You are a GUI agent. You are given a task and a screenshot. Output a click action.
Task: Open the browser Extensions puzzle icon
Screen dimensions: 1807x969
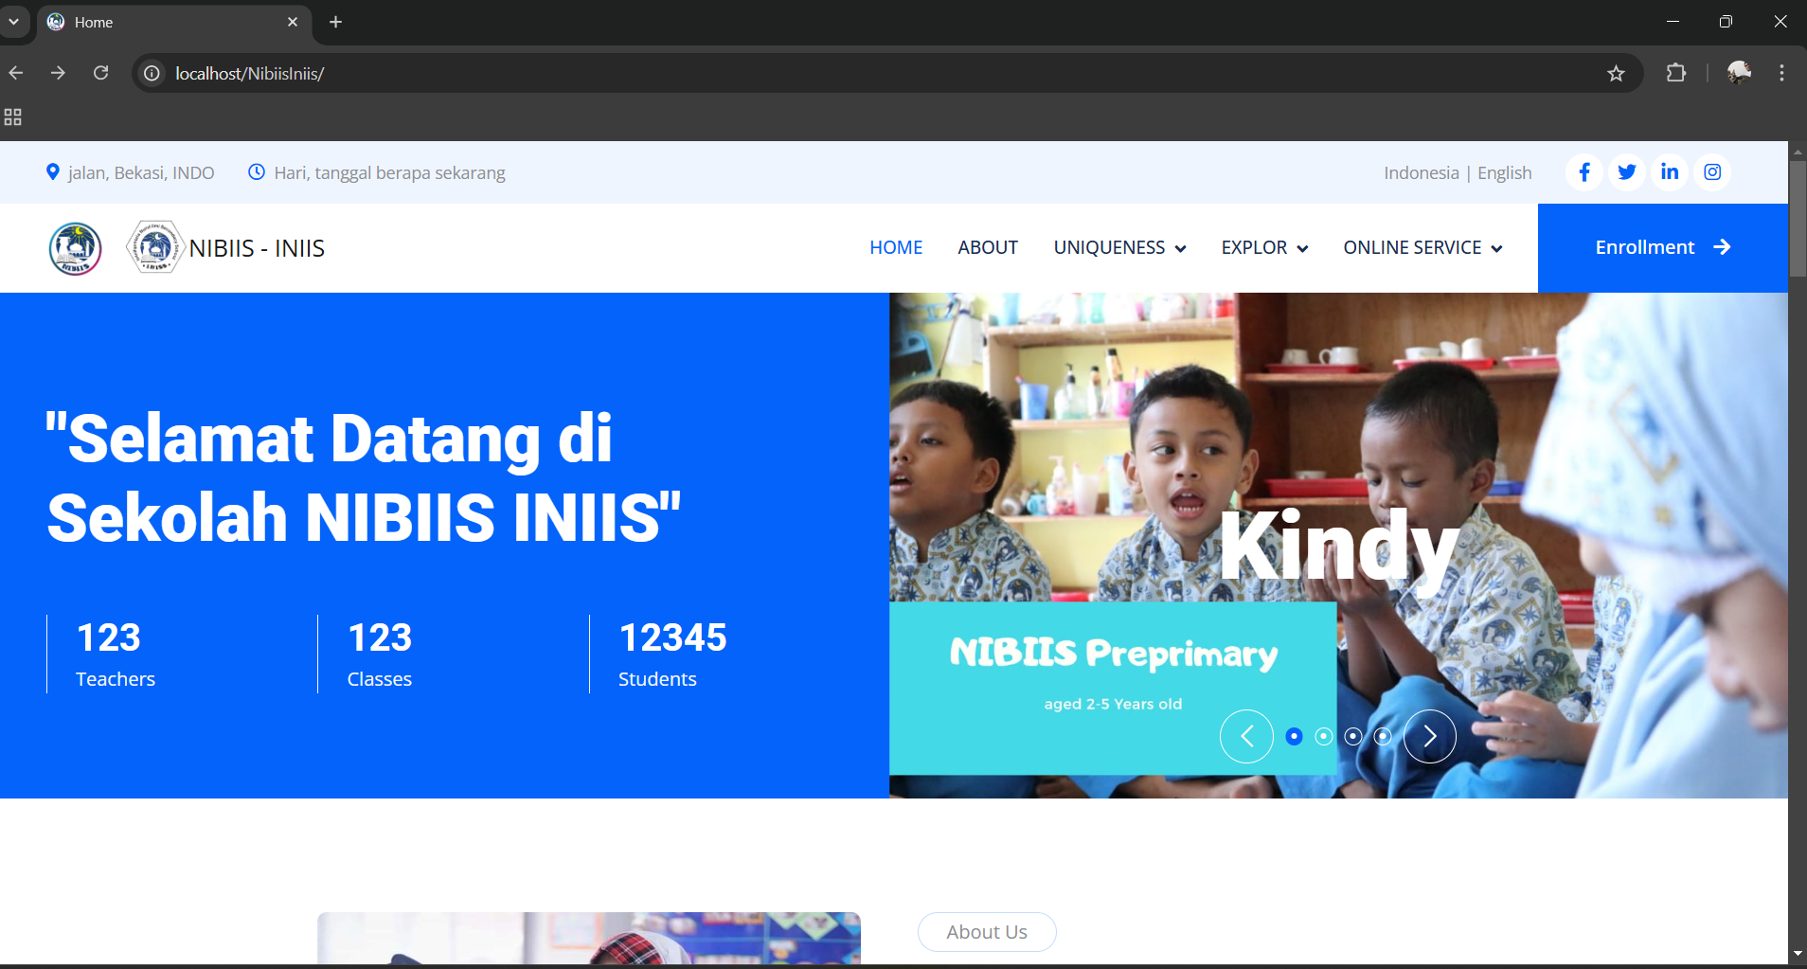point(1675,73)
